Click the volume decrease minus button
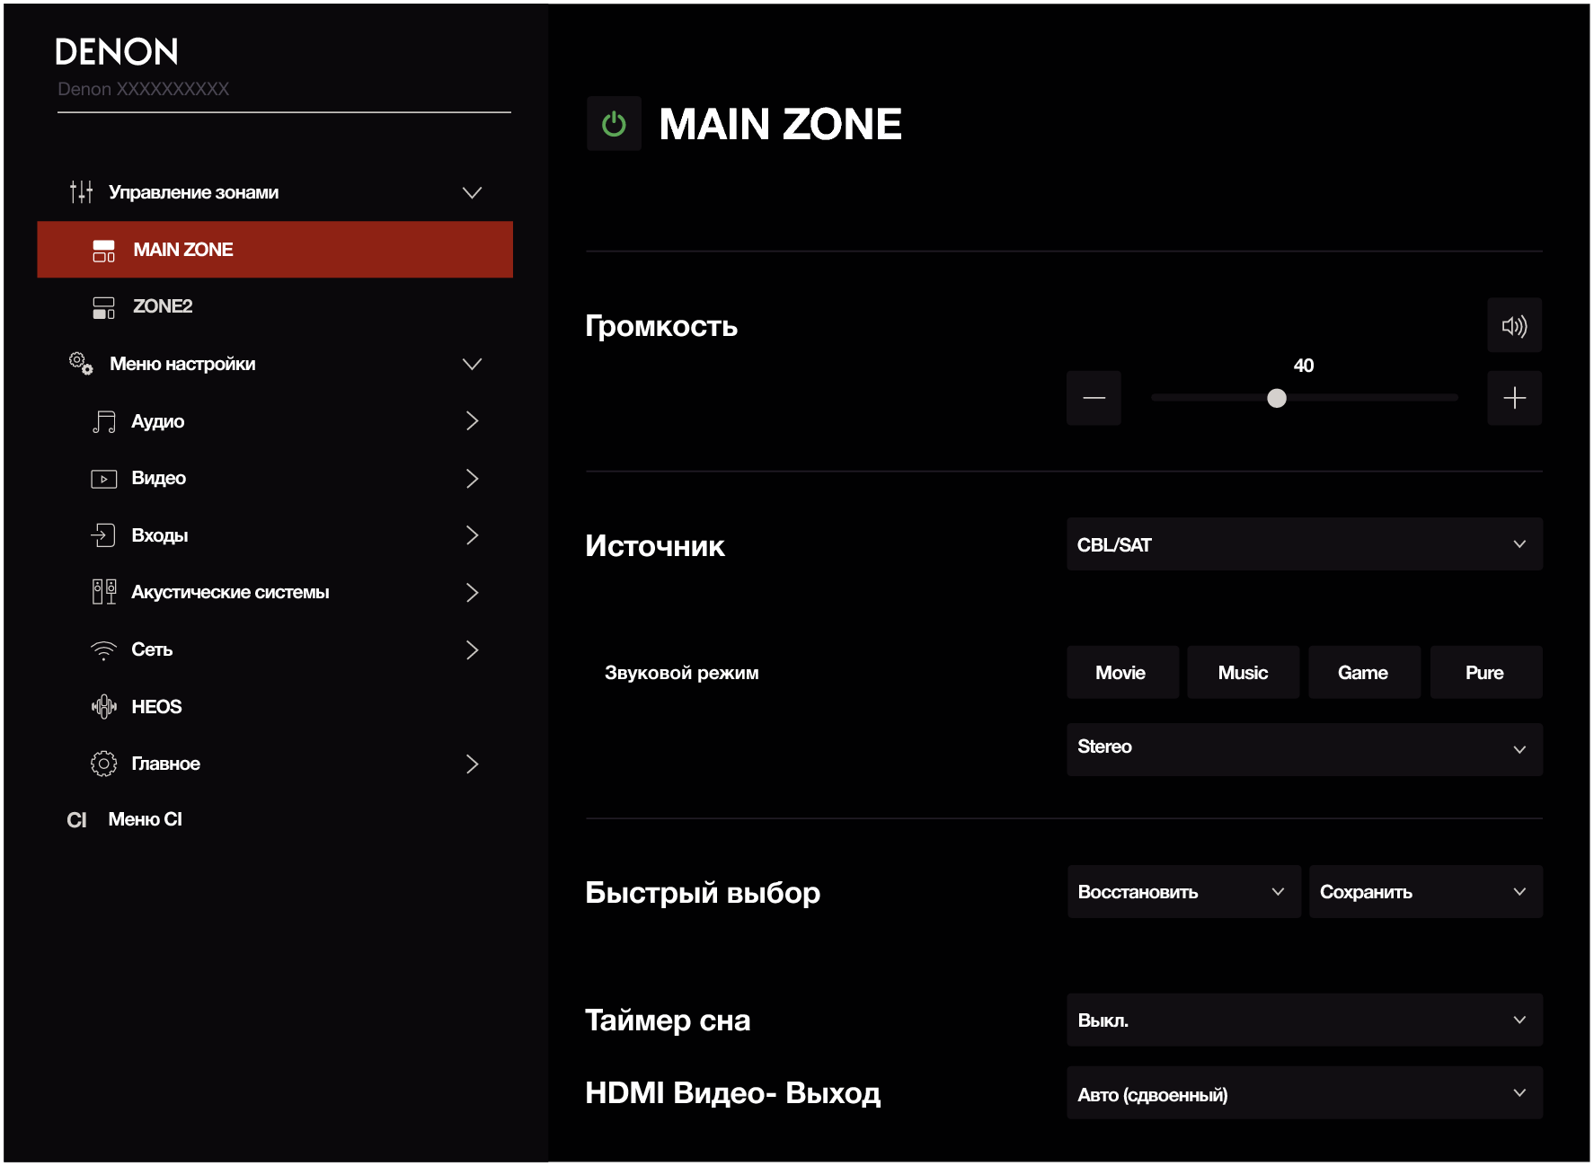The height and width of the screenshot is (1166, 1594). 1094,398
